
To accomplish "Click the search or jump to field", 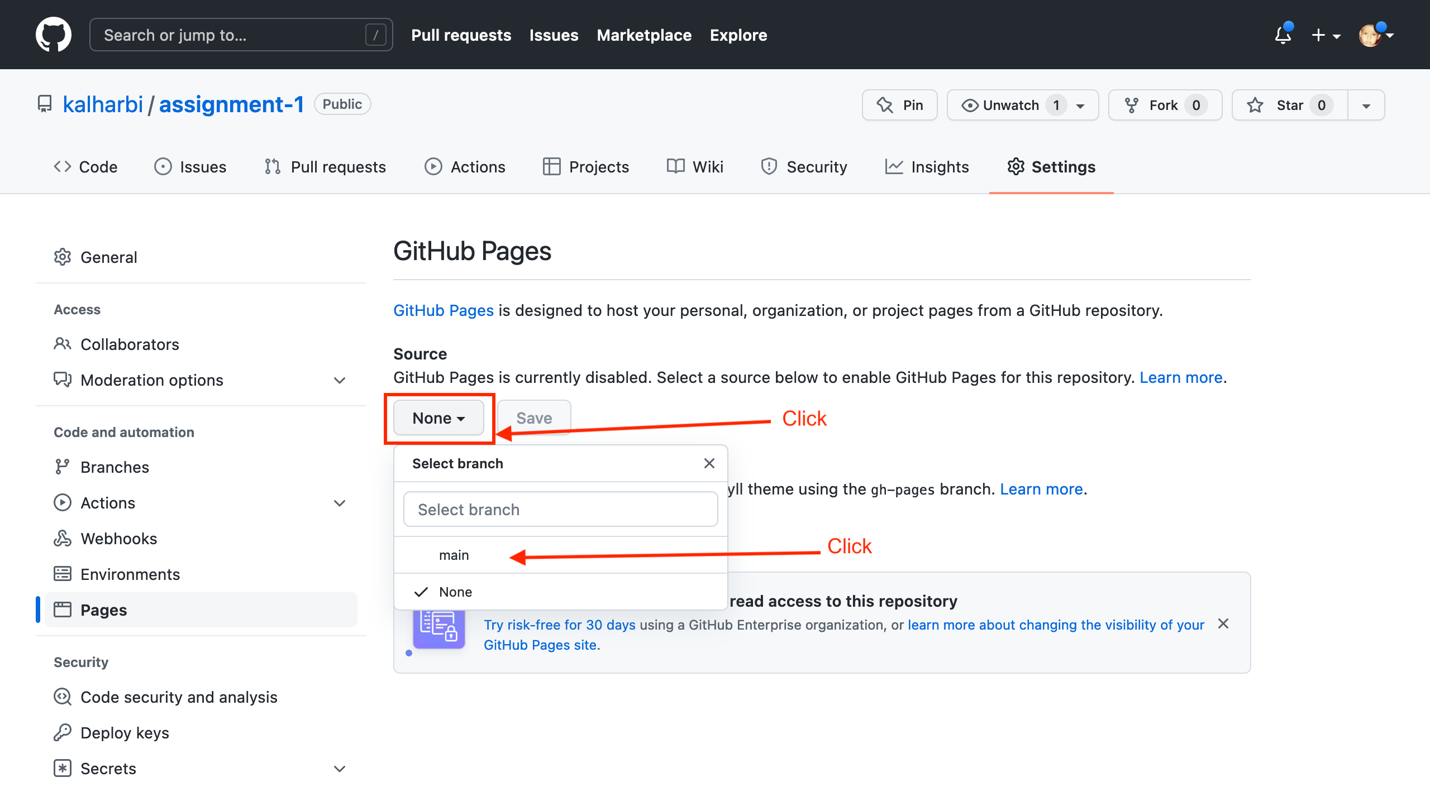I will [241, 35].
